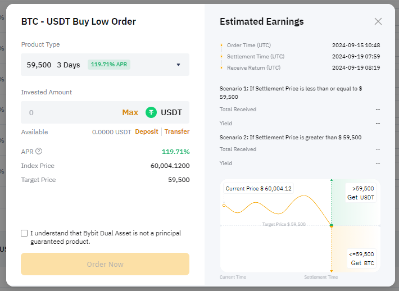Click the green Tether USDT coin icon
The height and width of the screenshot is (291, 399).
[151, 112]
